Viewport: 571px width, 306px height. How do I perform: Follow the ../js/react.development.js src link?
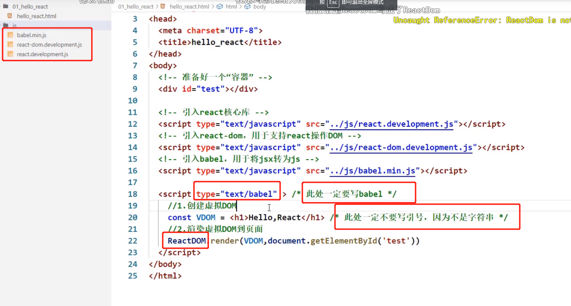click(x=391, y=124)
